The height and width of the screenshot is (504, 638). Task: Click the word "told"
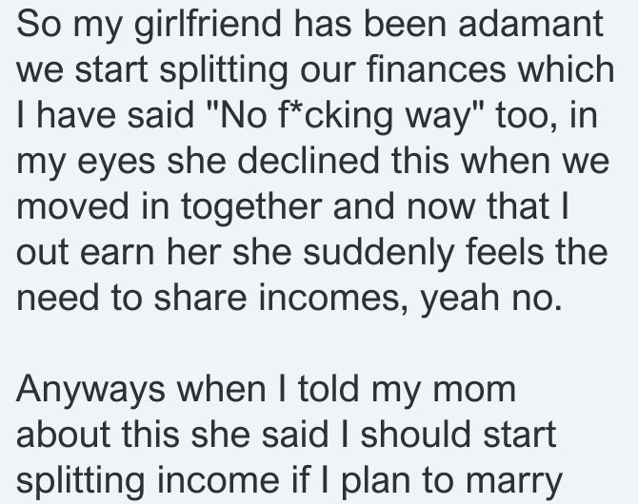329,389
